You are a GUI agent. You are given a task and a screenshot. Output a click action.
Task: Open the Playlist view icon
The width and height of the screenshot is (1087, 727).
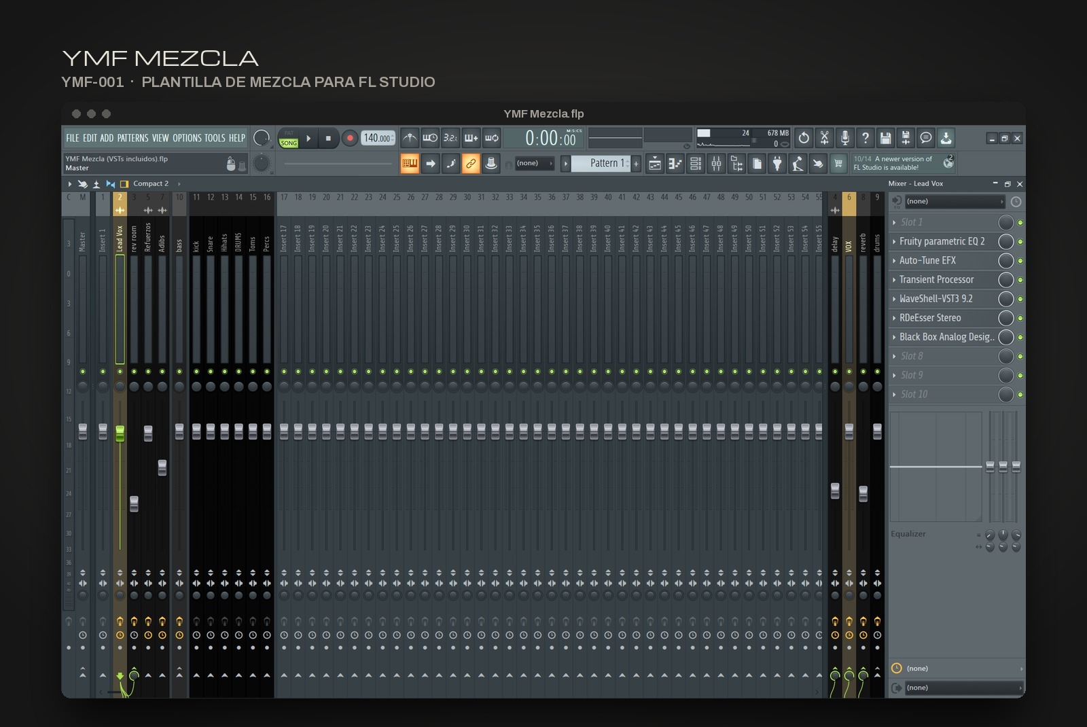pos(655,163)
